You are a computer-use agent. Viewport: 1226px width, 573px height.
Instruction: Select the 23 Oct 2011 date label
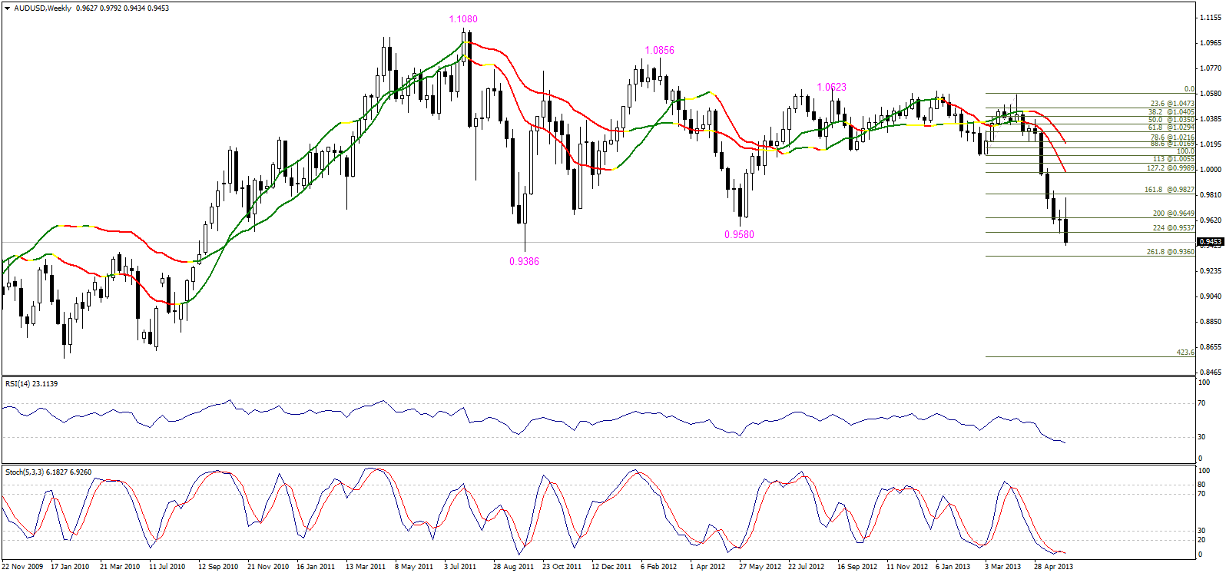click(562, 567)
